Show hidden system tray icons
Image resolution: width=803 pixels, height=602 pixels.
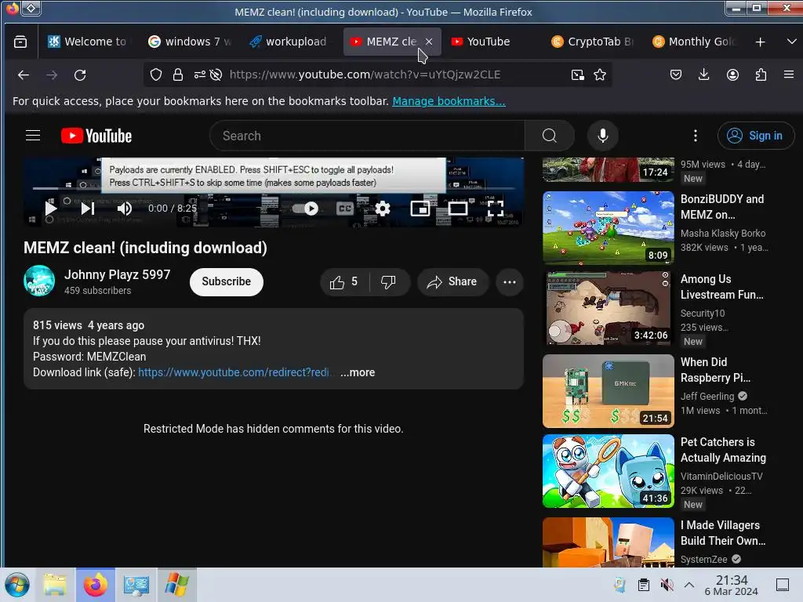click(x=689, y=585)
